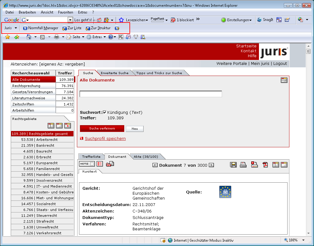Toggle the Kündigung search term checkbox
This screenshot has width=314, height=246.
pos(105,112)
